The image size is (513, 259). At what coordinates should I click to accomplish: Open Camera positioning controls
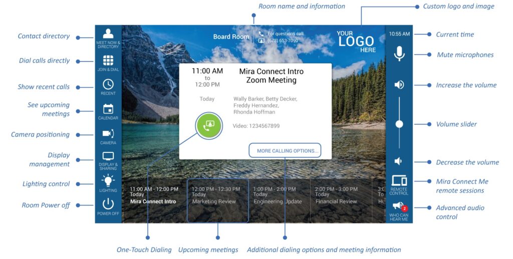click(x=108, y=136)
